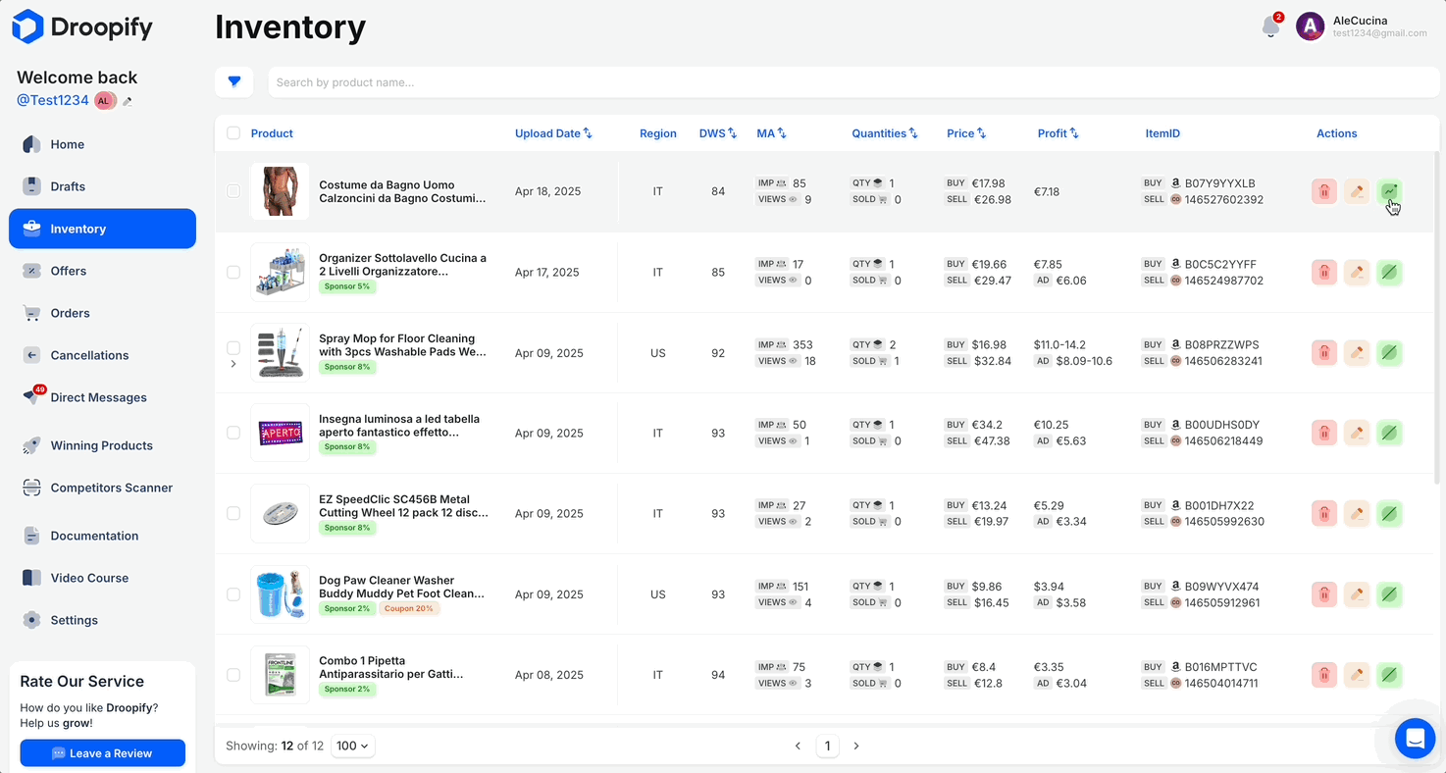Delete the Spray Mop for Floor Cleaning listing
Screen dimensions: 1446x773
[x=1324, y=352]
